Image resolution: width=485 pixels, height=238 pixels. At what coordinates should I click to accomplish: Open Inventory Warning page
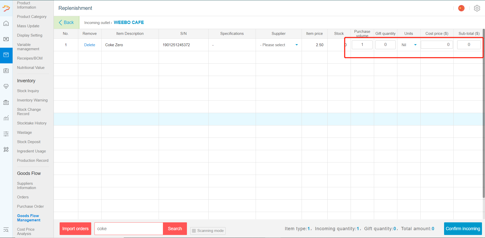32,100
